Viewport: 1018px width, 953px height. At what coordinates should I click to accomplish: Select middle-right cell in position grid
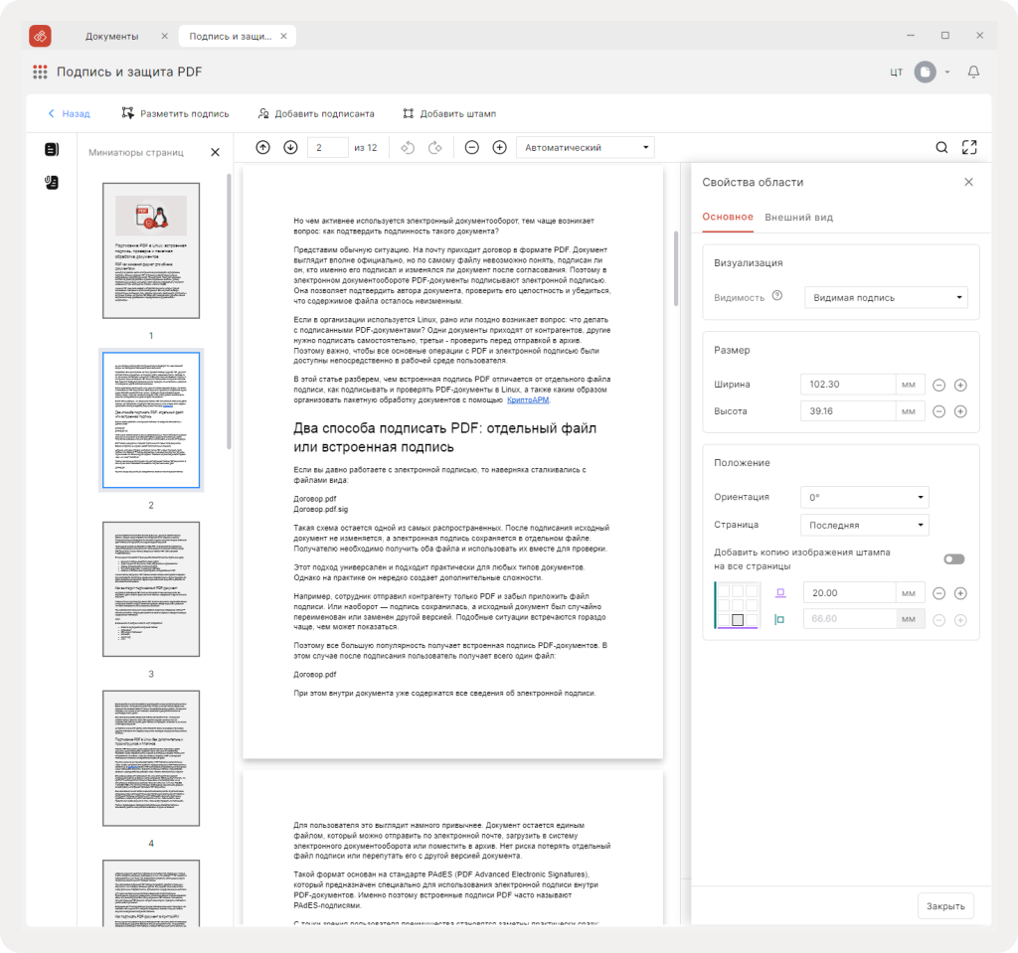coord(752,605)
